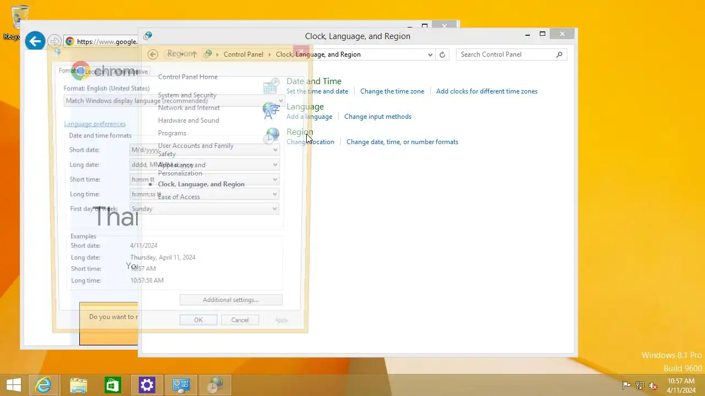Click the Additional settings button
The height and width of the screenshot is (396, 705).
coord(231,300)
